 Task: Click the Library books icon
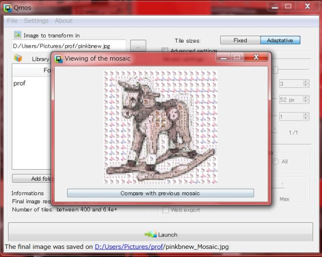(18, 58)
